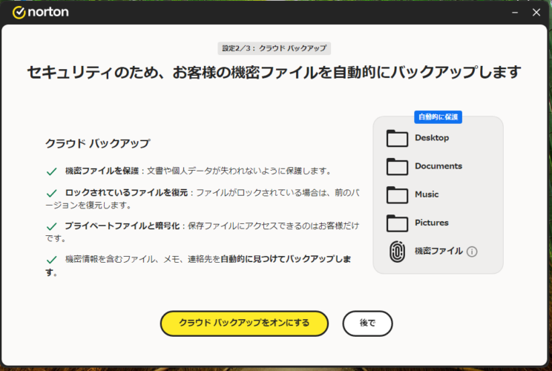Viewport: 552px width, 371px height.
Task: Click the 後で (Later) button
Action: tap(367, 323)
